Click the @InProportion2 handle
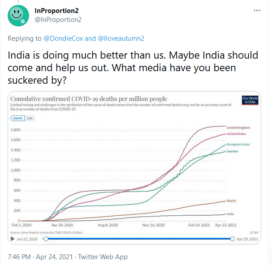Viewport: 272px width, 265px height. [x=58, y=19]
